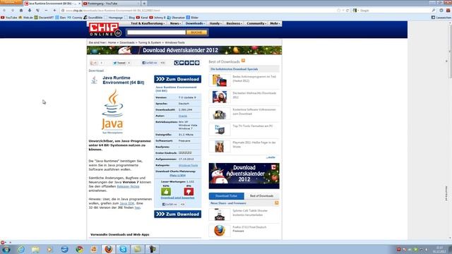The image size is (452, 254).
Task: Click the browser home icon
Action: point(21,11)
